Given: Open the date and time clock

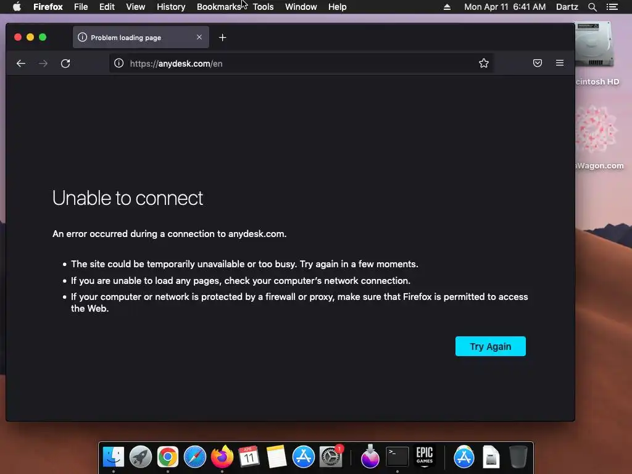Looking at the screenshot, I should click(505, 7).
